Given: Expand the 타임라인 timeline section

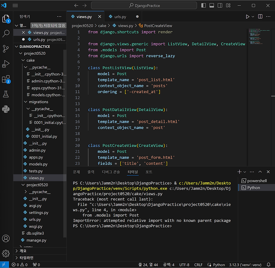Looking at the screenshot, I should (40, 258).
